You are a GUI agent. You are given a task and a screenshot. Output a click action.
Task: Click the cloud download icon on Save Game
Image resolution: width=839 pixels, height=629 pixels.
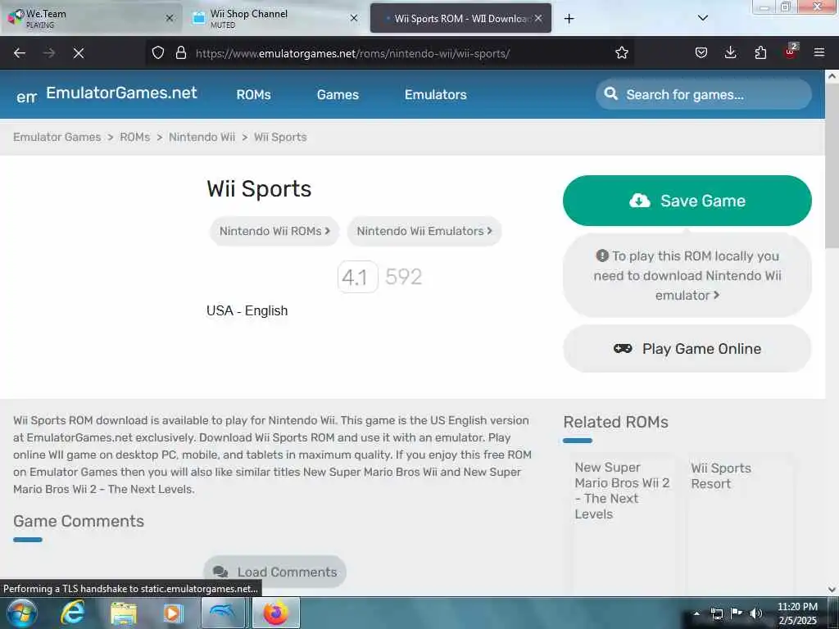coord(639,201)
